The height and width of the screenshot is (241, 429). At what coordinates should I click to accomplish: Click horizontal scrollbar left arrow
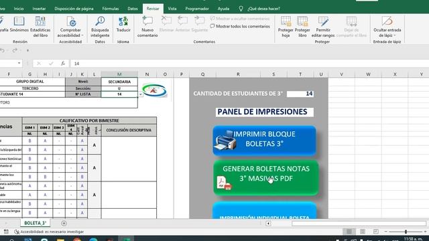pos(268,224)
